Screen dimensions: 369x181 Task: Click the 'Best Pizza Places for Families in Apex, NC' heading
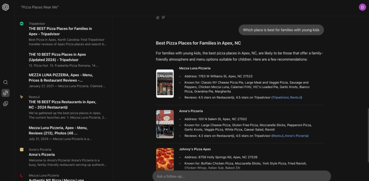pyautogui.click(x=199, y=43)
